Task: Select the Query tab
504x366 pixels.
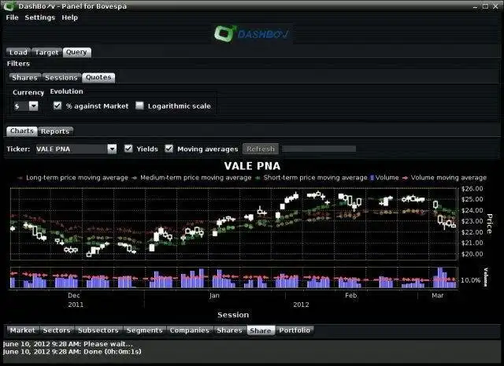Action: 77,52
